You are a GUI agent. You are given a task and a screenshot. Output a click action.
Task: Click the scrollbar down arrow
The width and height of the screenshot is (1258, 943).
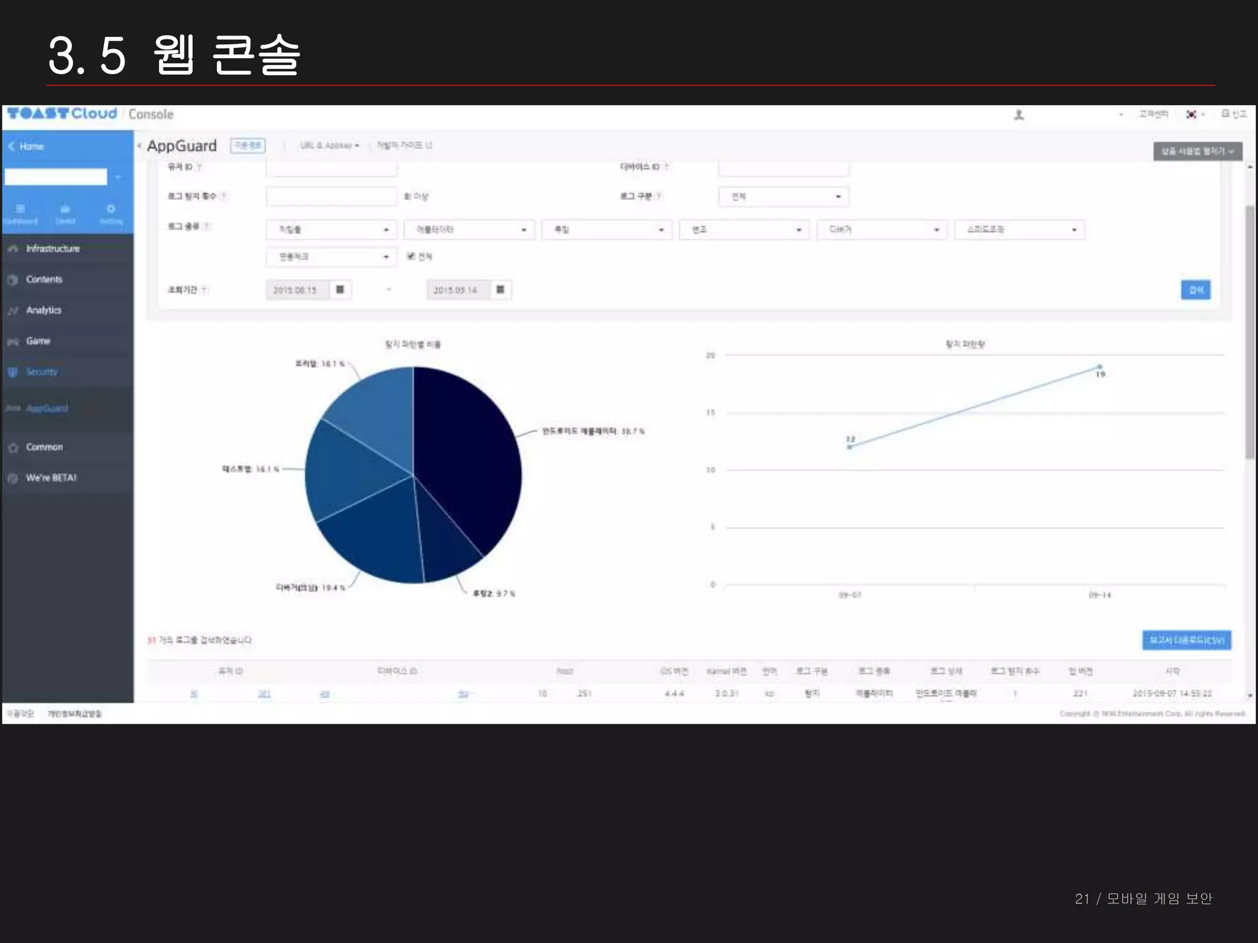[1250, 696]
